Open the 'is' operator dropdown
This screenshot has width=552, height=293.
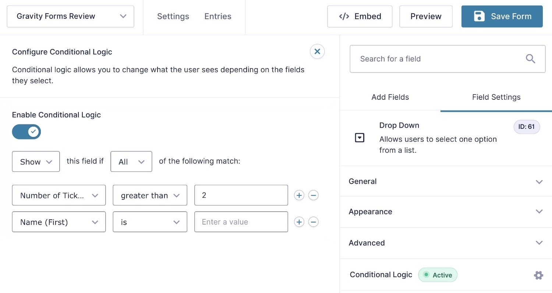coord(150,222)
